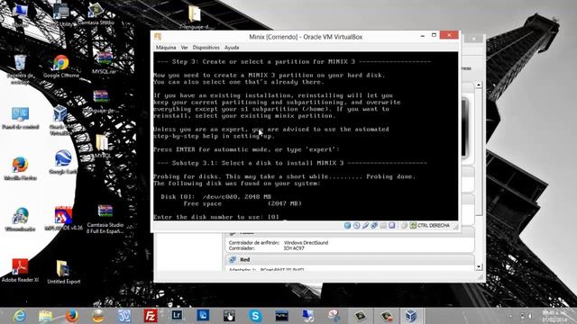Screen dimensions: 577x324
Task: Select the Google Earth desktop shortcut
Action: pos(63,162)
